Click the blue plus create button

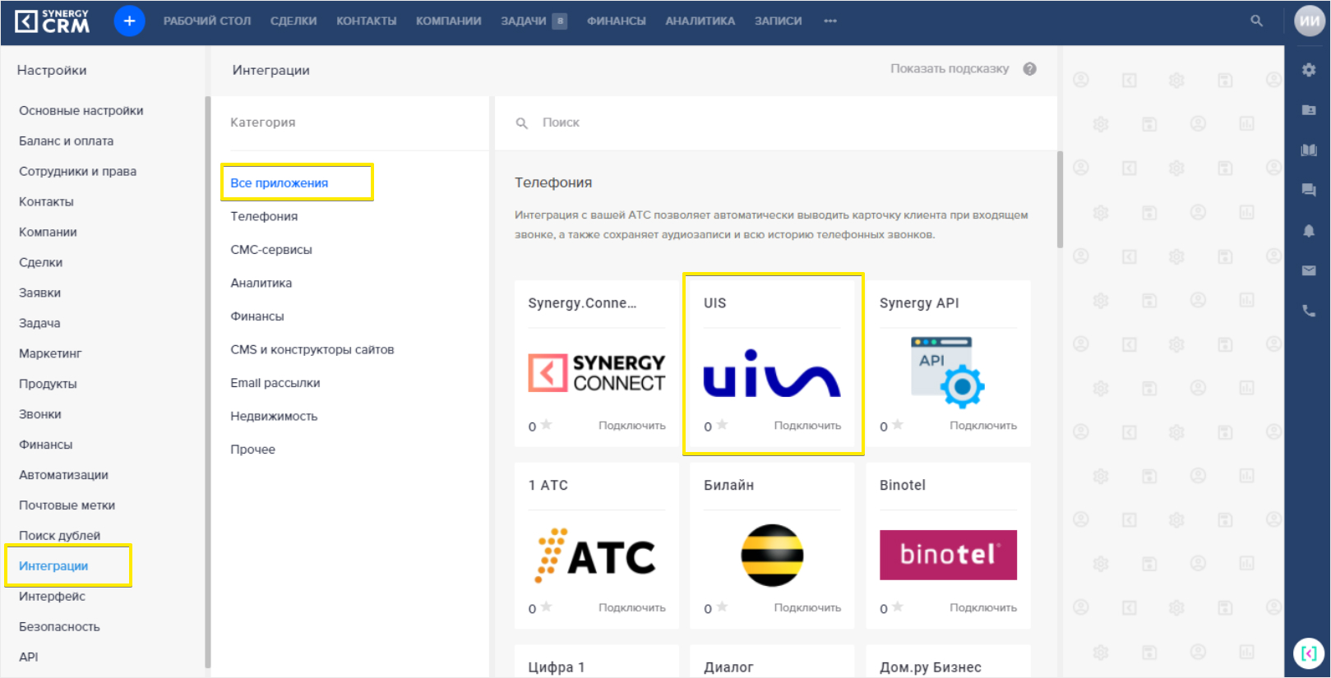pyautogui.click(x=129, y=21)
